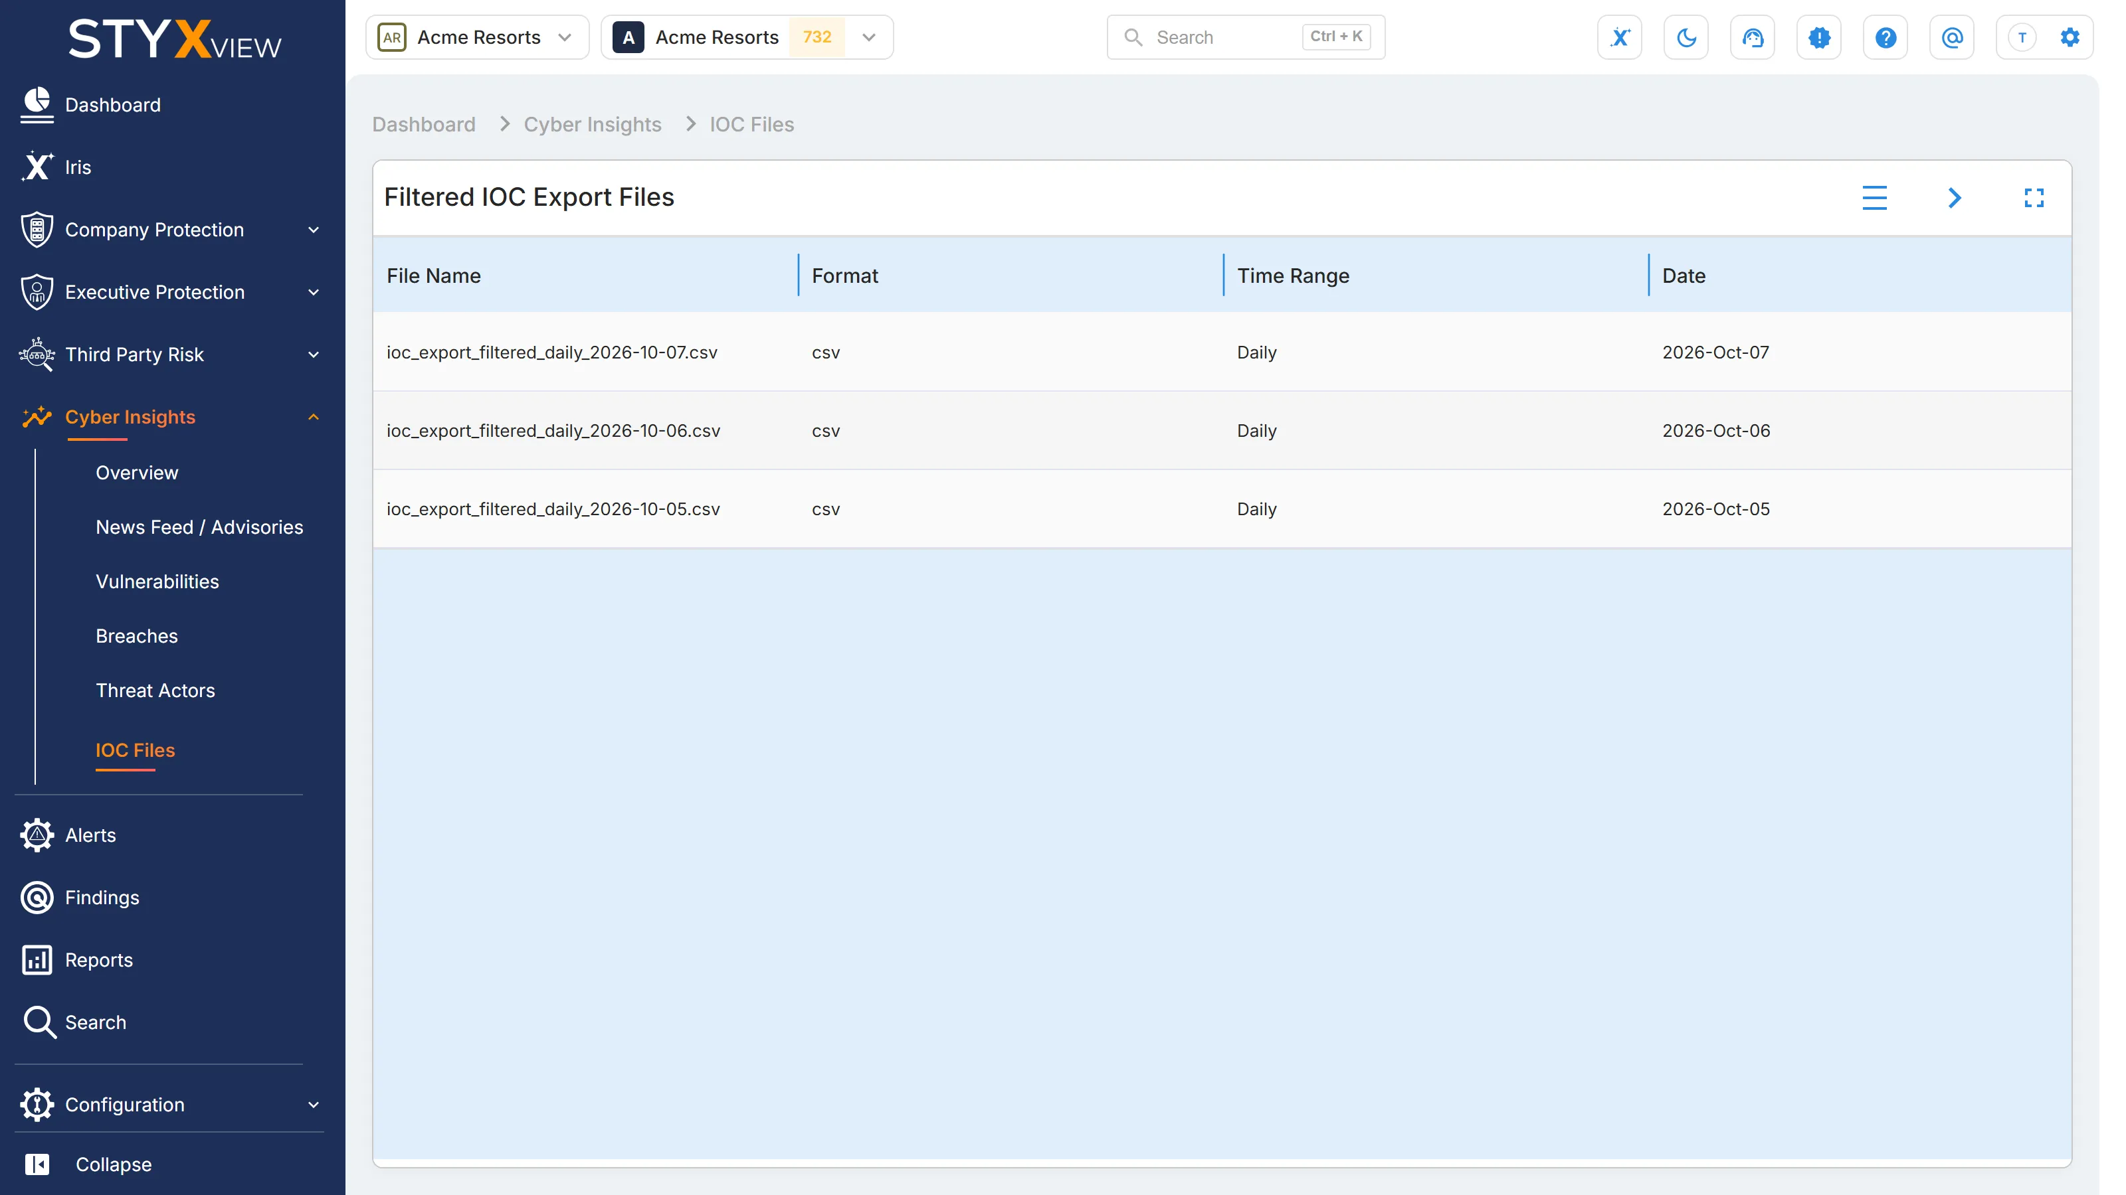The width and height of the screenshot is (2126, 1195).
Task: Expand the Third Party Risk chevron
Action: (314, 355)
